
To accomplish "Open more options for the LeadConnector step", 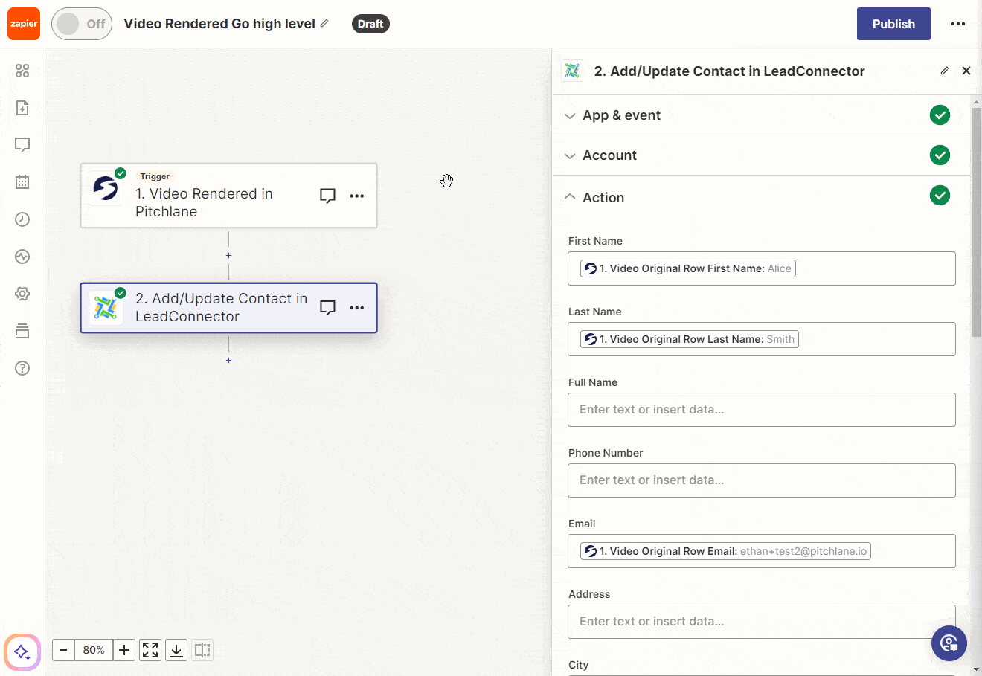I will tap(357, 307).
